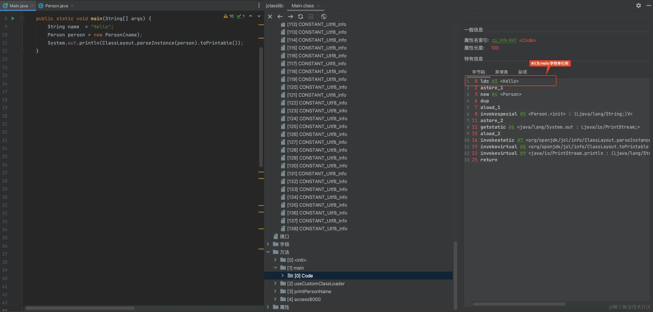This screenshot has height=312, width=653.
Task: Expand the 字段 fields folder
Action: coord(268,244)
